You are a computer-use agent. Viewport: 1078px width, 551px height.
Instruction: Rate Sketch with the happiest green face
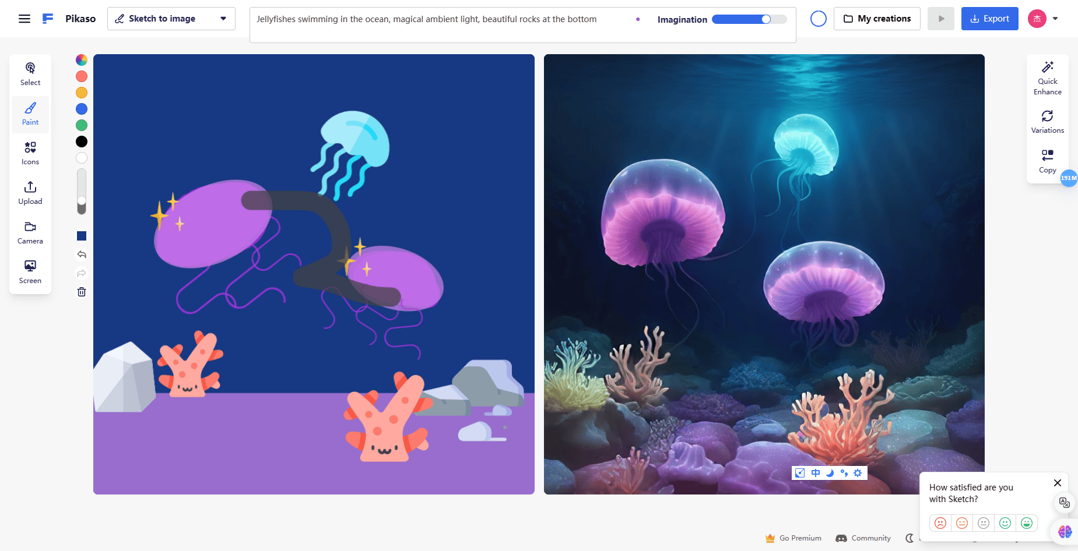click(x=1027, y=522)
